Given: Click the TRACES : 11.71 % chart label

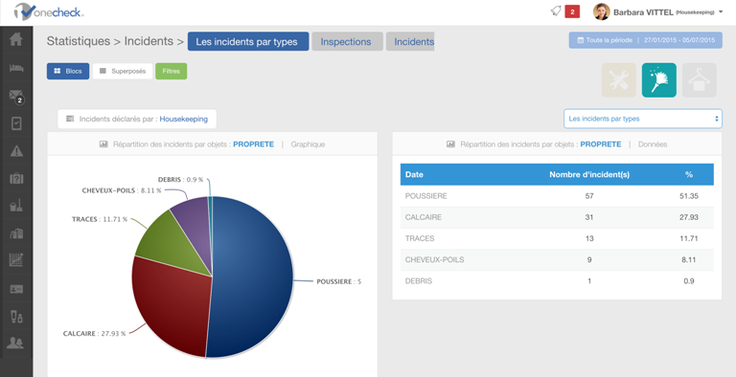Looking at the screenshot, I should click(100, 219).
